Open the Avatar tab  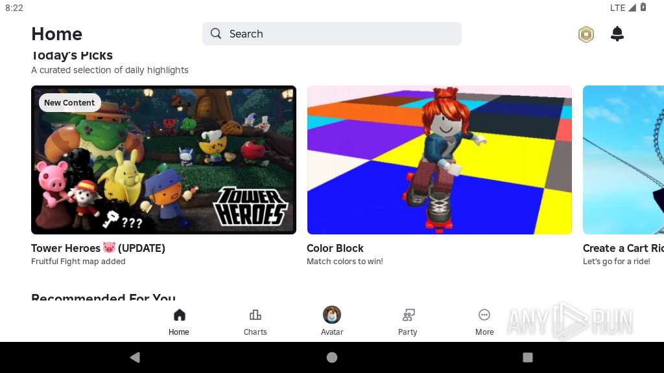point(332,322)
